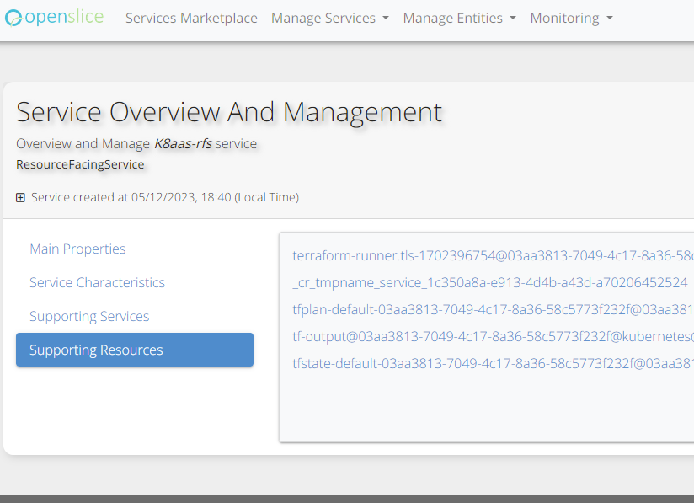This screenshot has height=503, width=694.
Task: Go to Services Marketplace
Action: (x=191, y=18)
